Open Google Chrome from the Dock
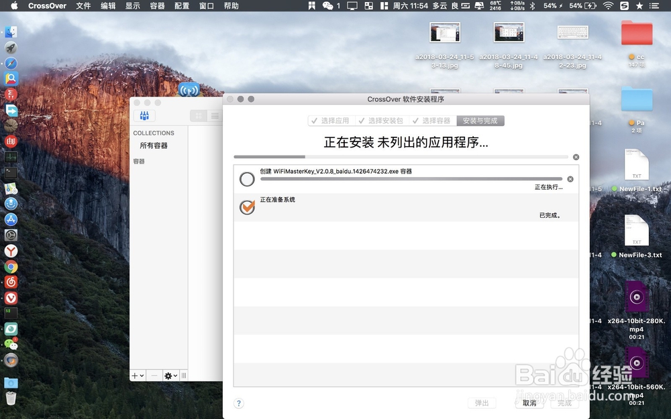The width and height of the screenshot is (671, 419). point(11,266)
